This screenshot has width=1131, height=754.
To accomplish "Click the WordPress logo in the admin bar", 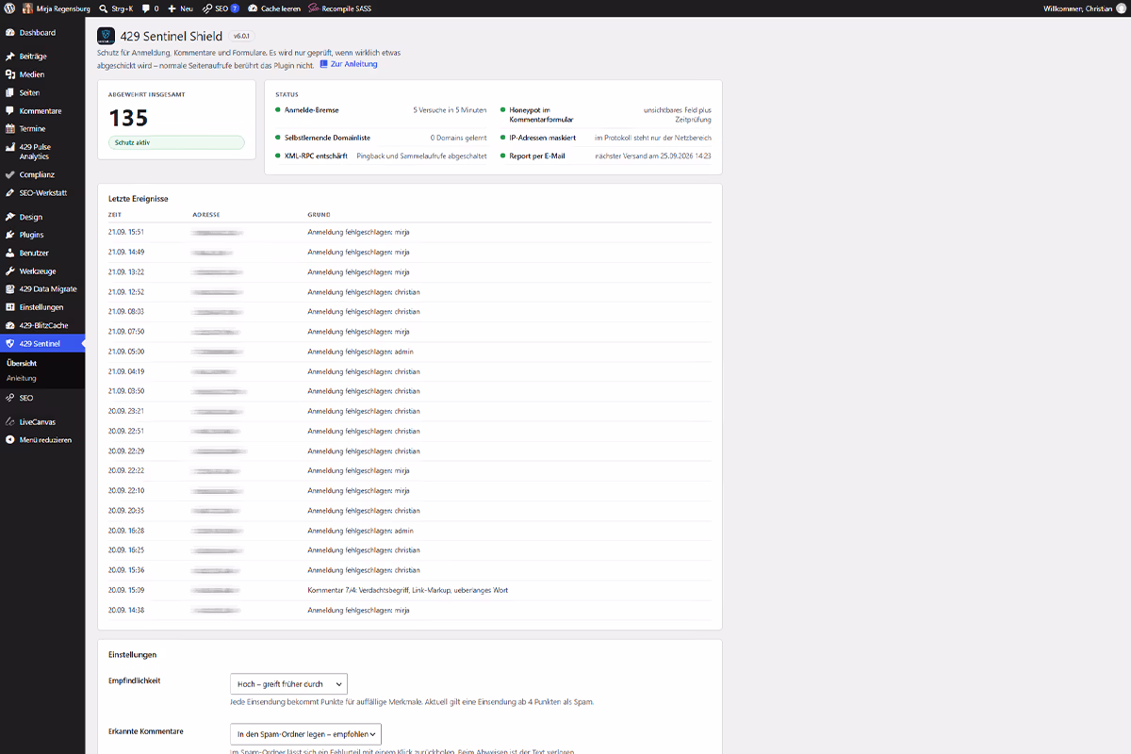I will pos(9,8).
